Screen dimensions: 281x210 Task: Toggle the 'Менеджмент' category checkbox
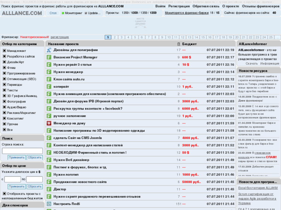(5, 50)
